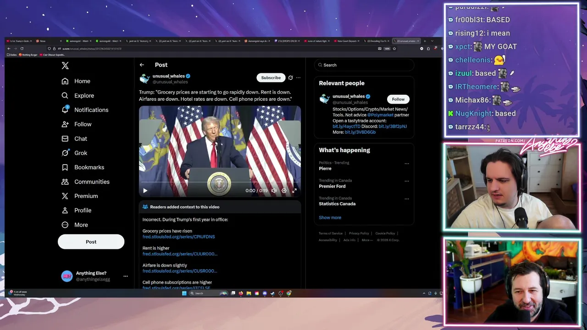Switch to the New Court Deposit browser tab
587x330 pixels.
[347, 41]
